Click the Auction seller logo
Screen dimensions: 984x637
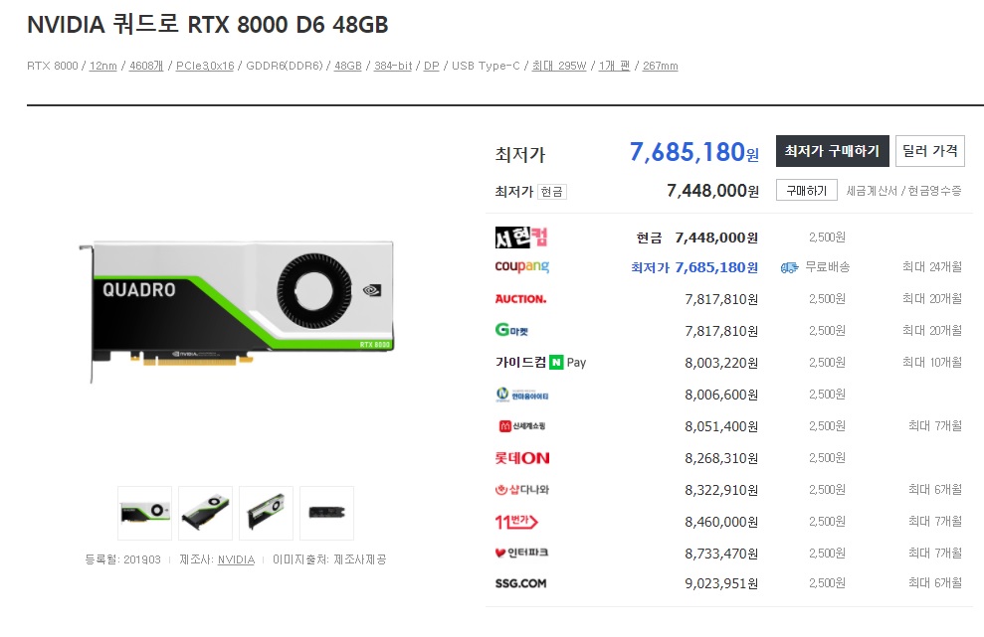520,299
